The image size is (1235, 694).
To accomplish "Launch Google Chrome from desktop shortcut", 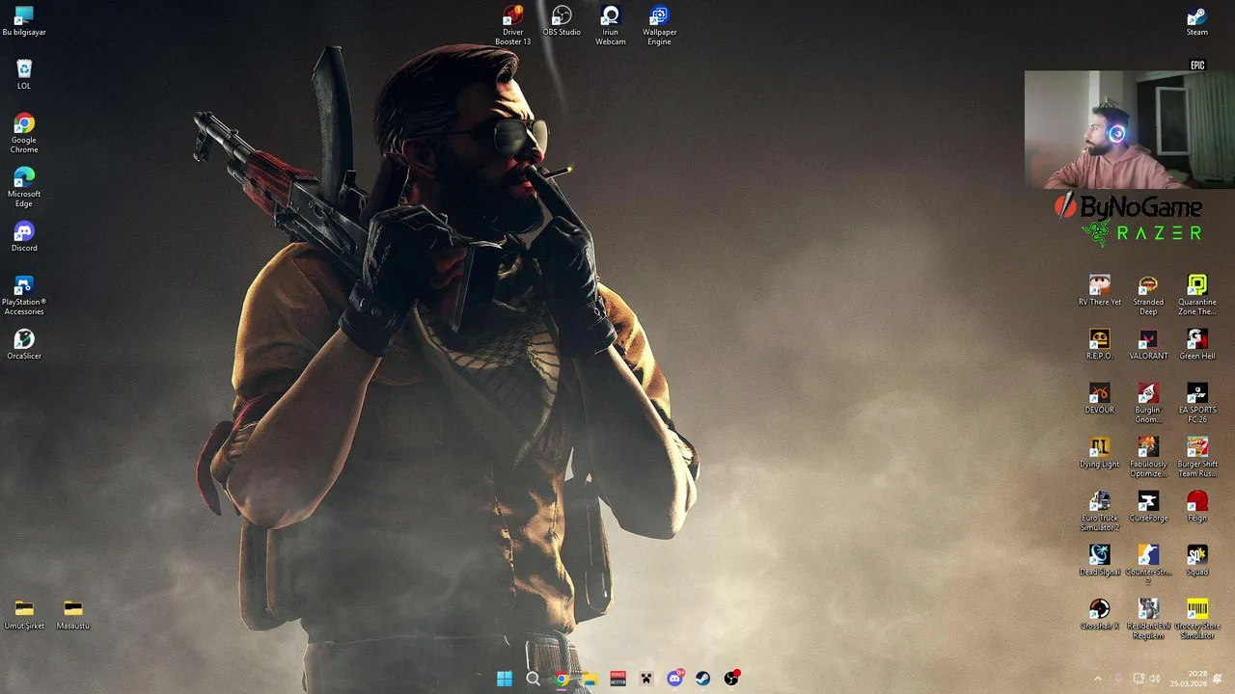I will tap(24, 133).
